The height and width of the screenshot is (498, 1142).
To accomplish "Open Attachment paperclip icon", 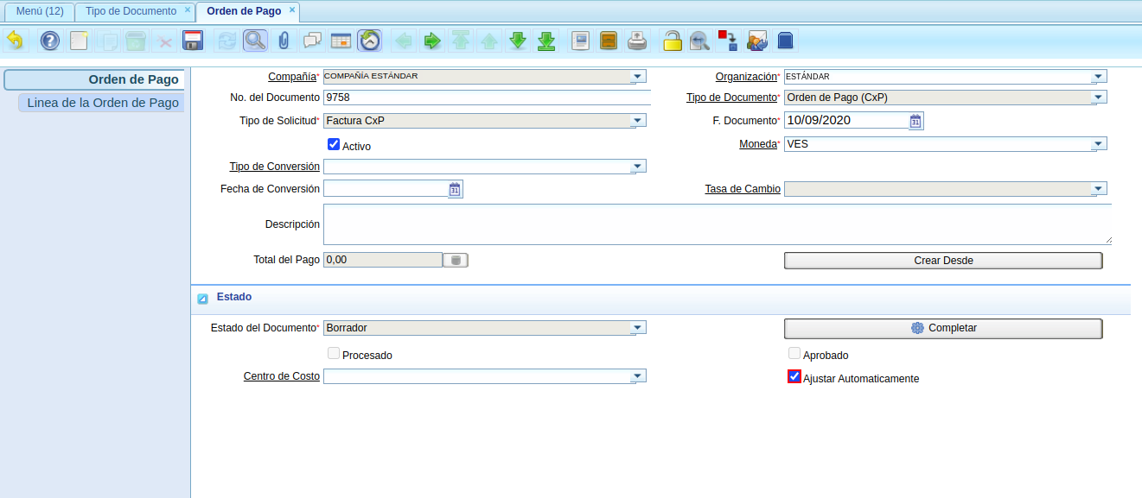I will [x=284, y=41].
